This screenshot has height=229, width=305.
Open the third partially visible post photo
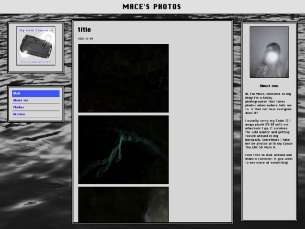(123, 205)
